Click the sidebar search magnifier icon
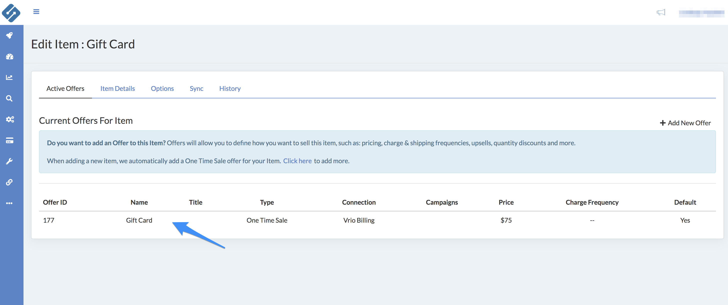This screenshot has width=728, height=305. (x=9, y=99)
